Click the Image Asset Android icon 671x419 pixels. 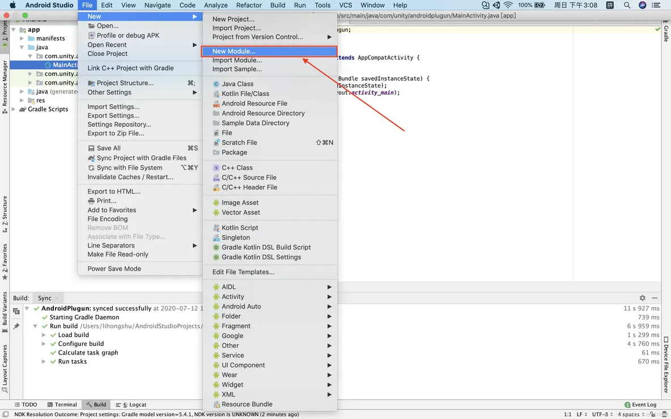click(216, 203)
